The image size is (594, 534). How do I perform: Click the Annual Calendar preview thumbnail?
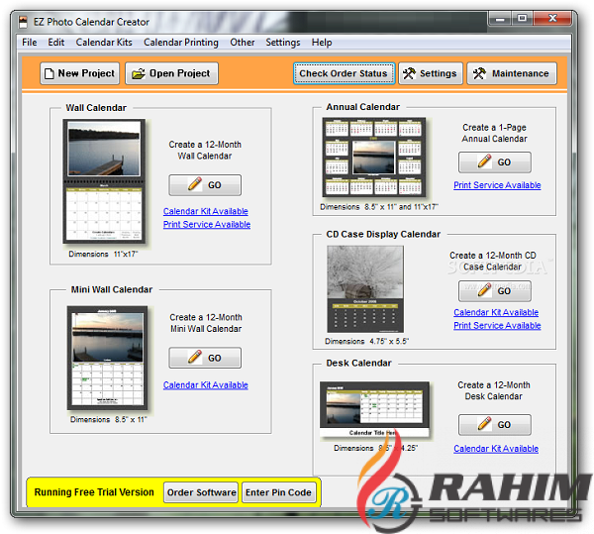[x=374, y=158]
